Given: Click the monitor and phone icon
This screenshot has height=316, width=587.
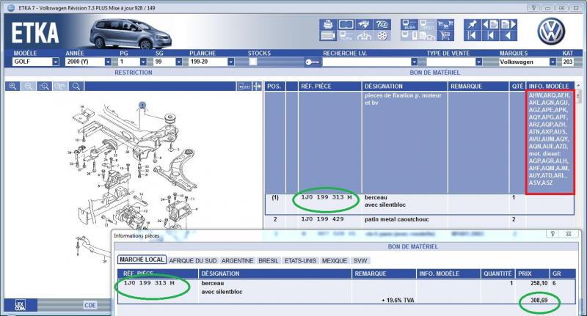Looking at the screenshot, I should (x=409, y=35).
